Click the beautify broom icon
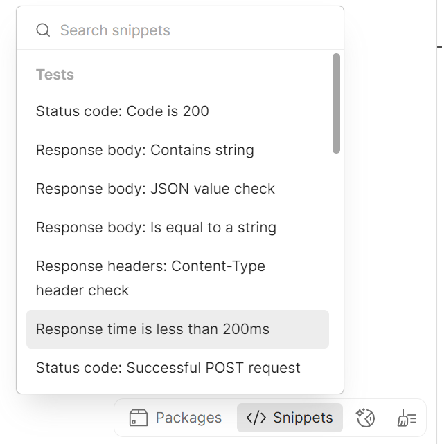This screenshot has width=442, height=444. 407,418
